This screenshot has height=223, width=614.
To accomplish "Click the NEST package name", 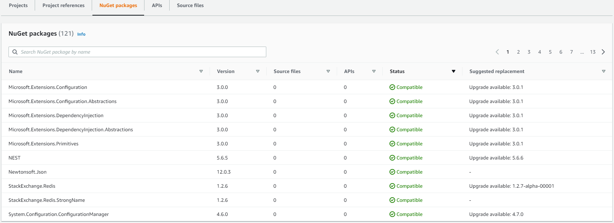I will pyautogui.click(x=15, y=158).
